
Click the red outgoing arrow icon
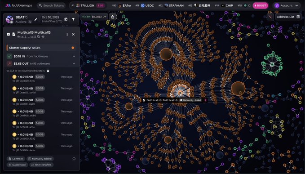tap(9, 63)
